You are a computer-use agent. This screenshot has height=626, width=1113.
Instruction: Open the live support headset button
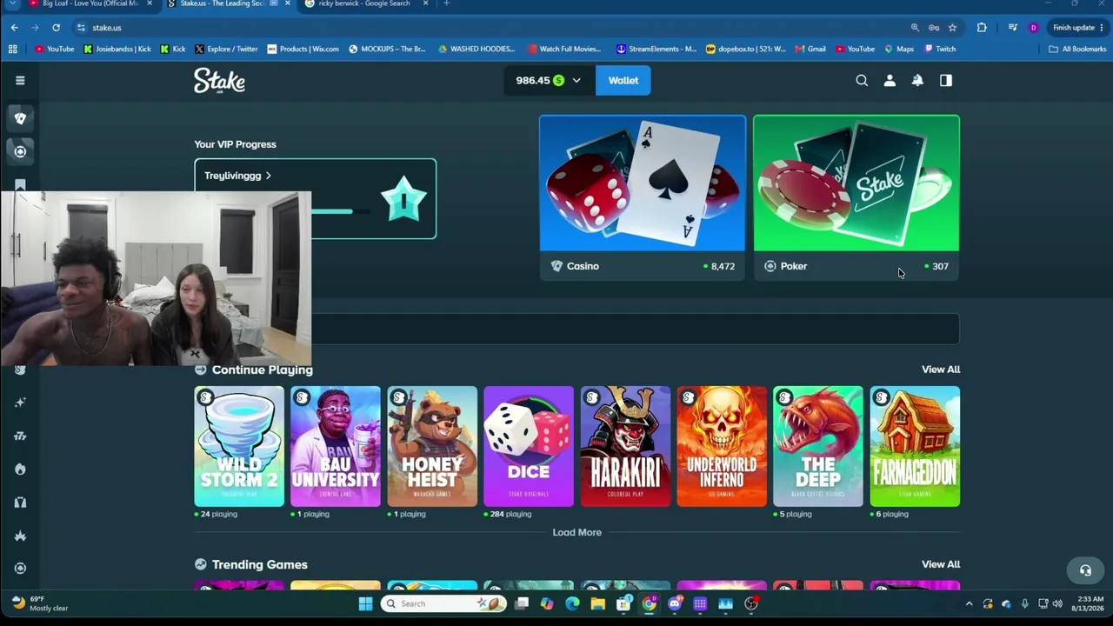tap(1085, 570)
